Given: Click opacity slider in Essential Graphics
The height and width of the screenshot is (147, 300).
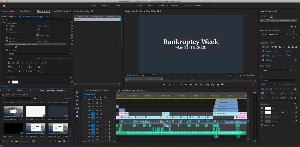Looking at the screenshot, I should tap(285, 60).
